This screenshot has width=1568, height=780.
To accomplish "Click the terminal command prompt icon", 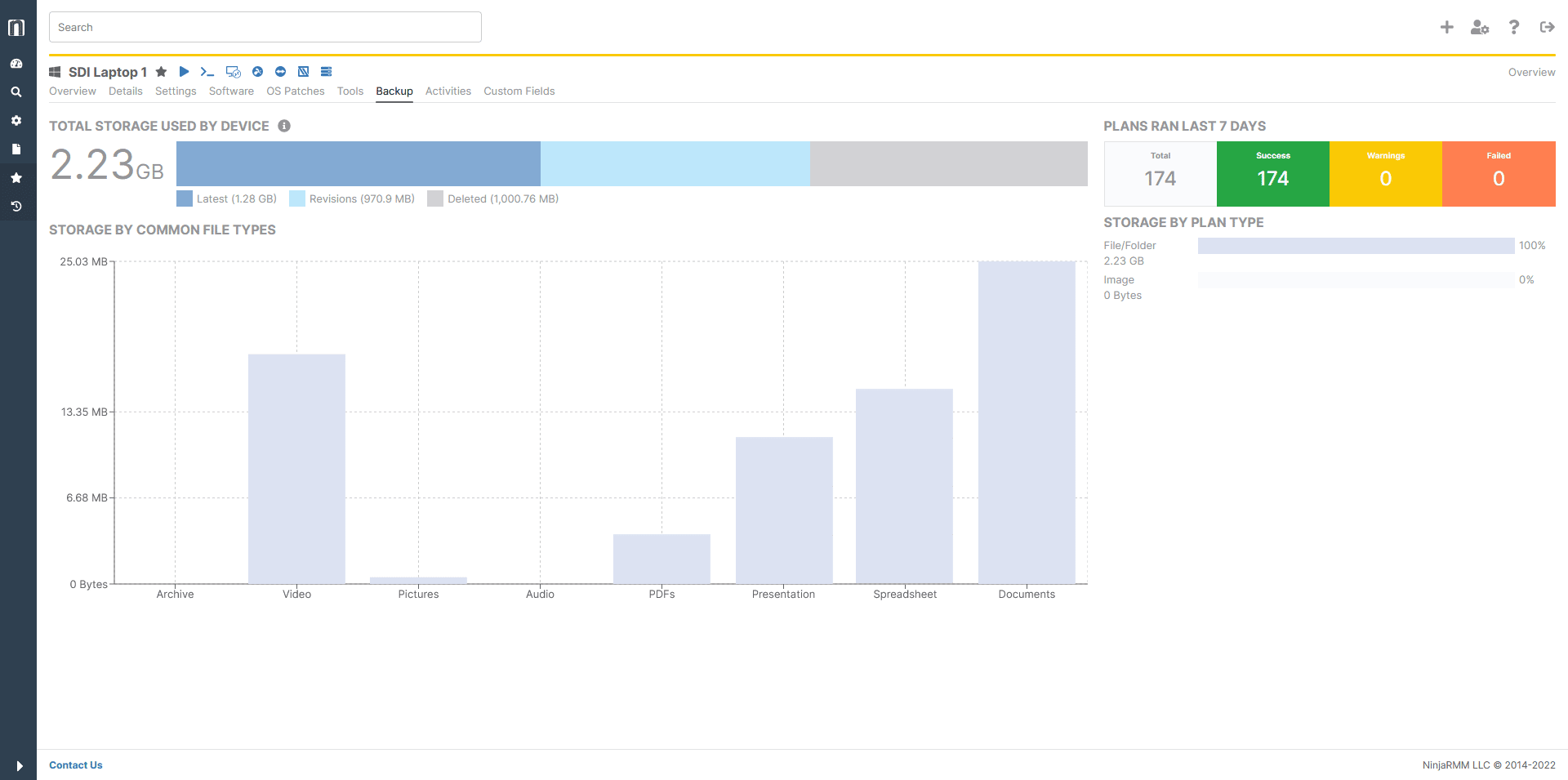I will pos(207,72).
